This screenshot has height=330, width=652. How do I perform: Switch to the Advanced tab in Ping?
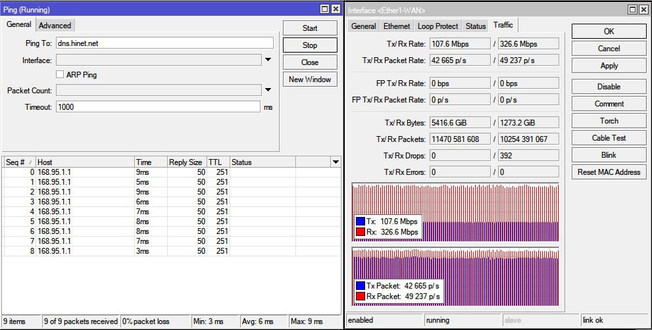pos(55,26)
